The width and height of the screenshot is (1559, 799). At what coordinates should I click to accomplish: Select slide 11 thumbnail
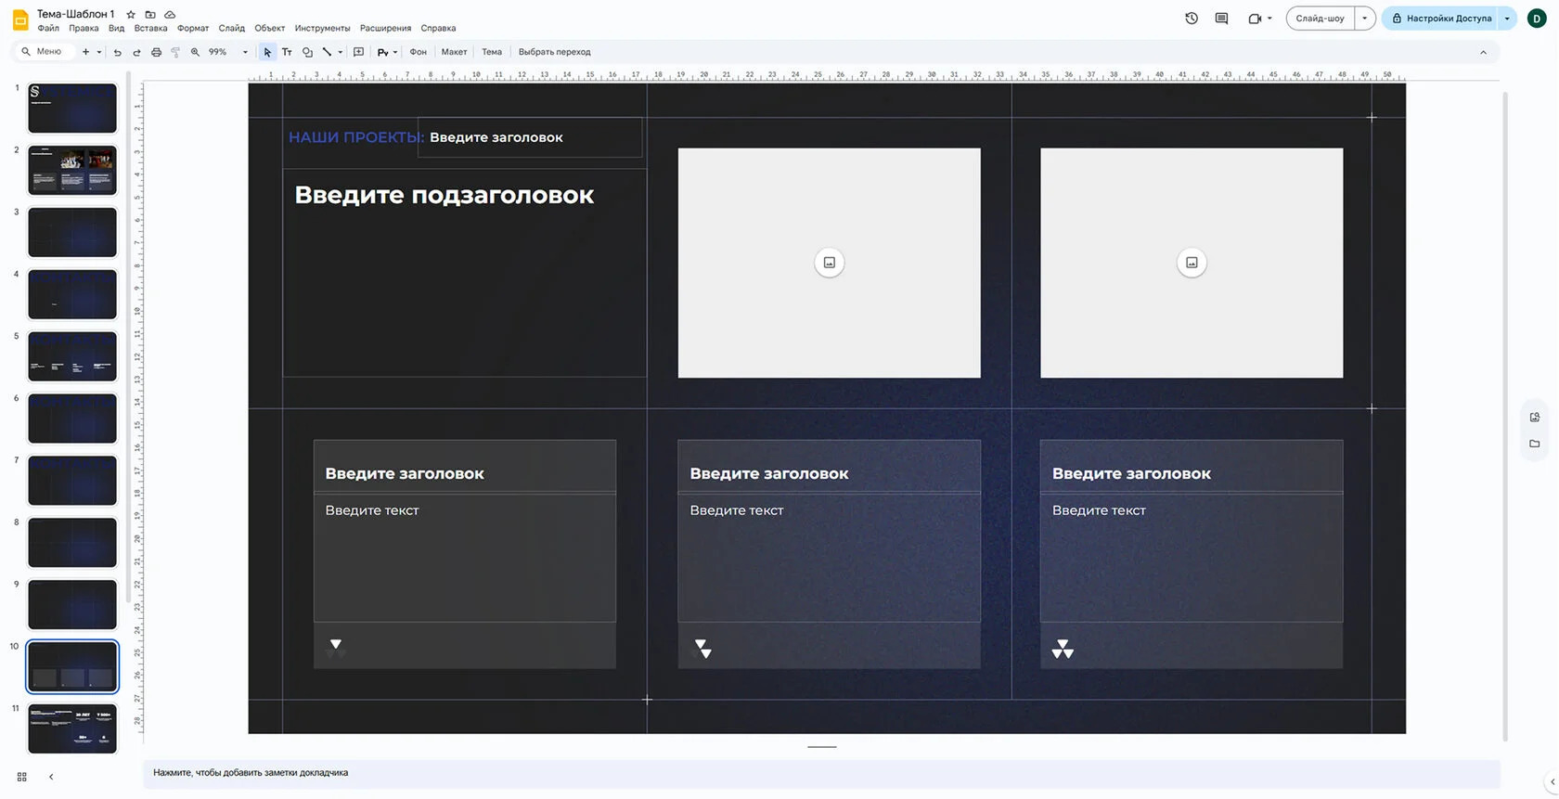(x=72, y=728)
